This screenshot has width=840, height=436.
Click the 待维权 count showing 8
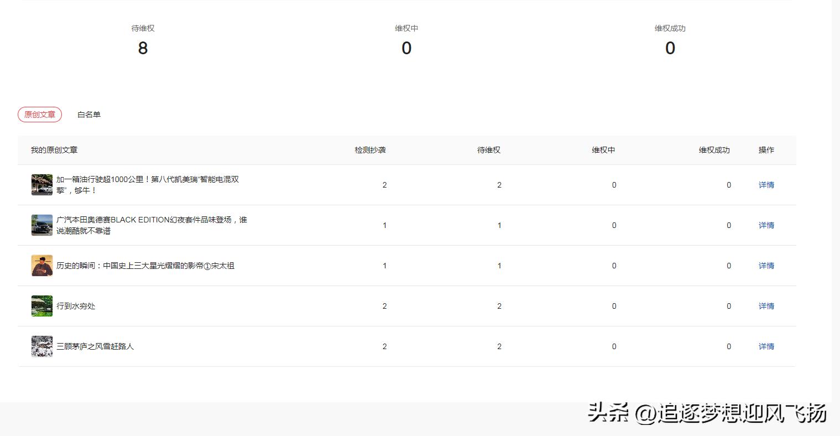pyautogui.click(x=143, y=49)
